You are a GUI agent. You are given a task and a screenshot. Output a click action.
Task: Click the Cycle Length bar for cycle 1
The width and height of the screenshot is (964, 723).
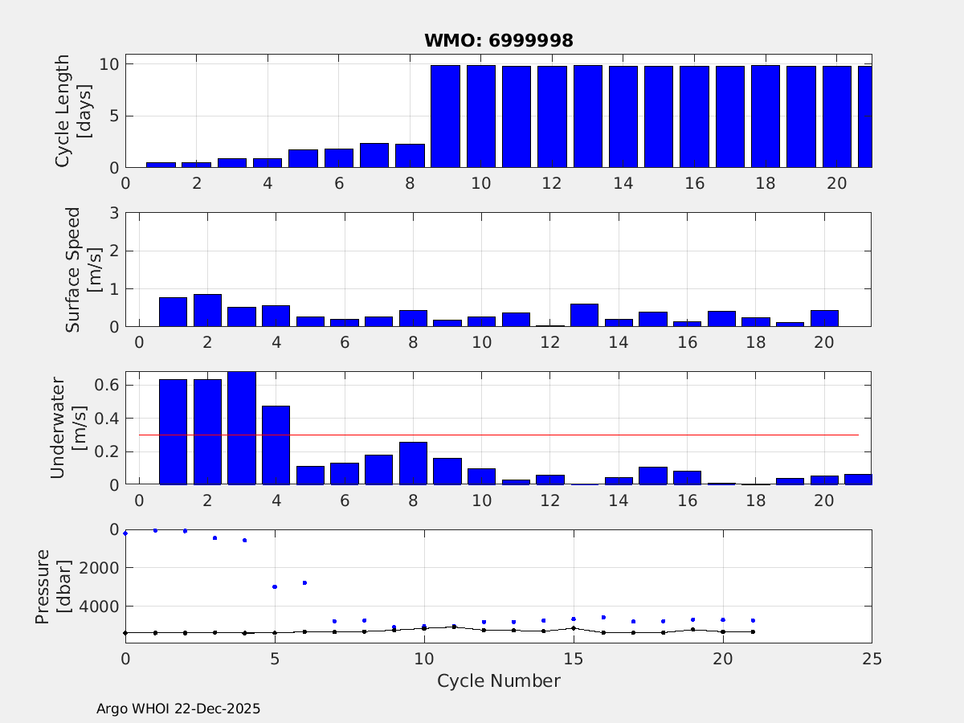161,165
